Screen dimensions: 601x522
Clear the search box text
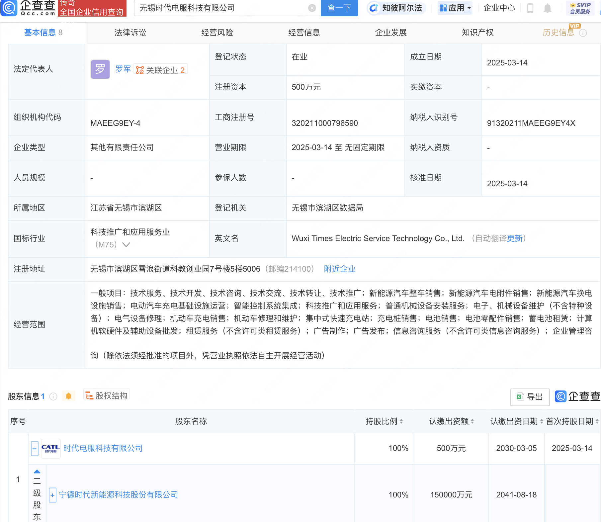coord(312,8)
